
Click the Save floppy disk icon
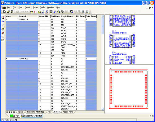[12, 12]
